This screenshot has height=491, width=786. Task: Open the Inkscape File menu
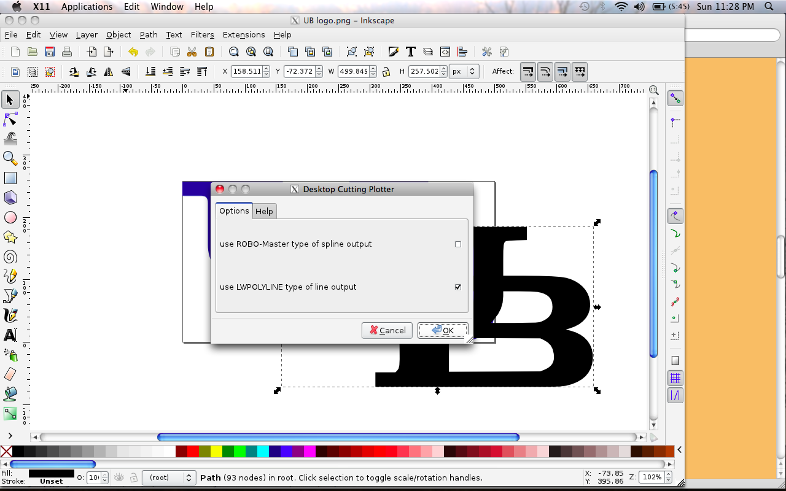pos(11,35)
